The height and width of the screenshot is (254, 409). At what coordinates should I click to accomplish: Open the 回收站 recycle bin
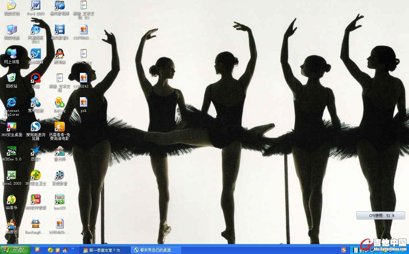click(12, 78)
